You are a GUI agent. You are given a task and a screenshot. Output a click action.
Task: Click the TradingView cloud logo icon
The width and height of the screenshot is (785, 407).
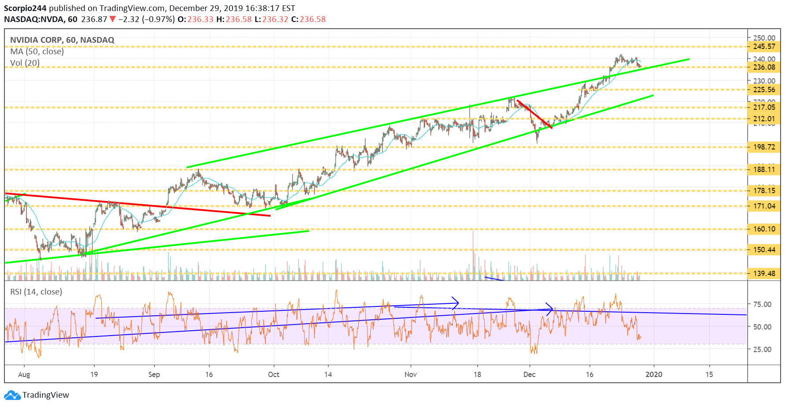(12, 395)
